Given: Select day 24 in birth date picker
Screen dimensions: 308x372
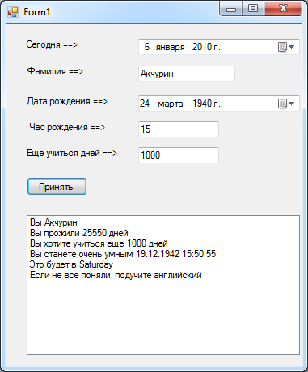Looking at the screenshot, I should [x=145, y=104].
